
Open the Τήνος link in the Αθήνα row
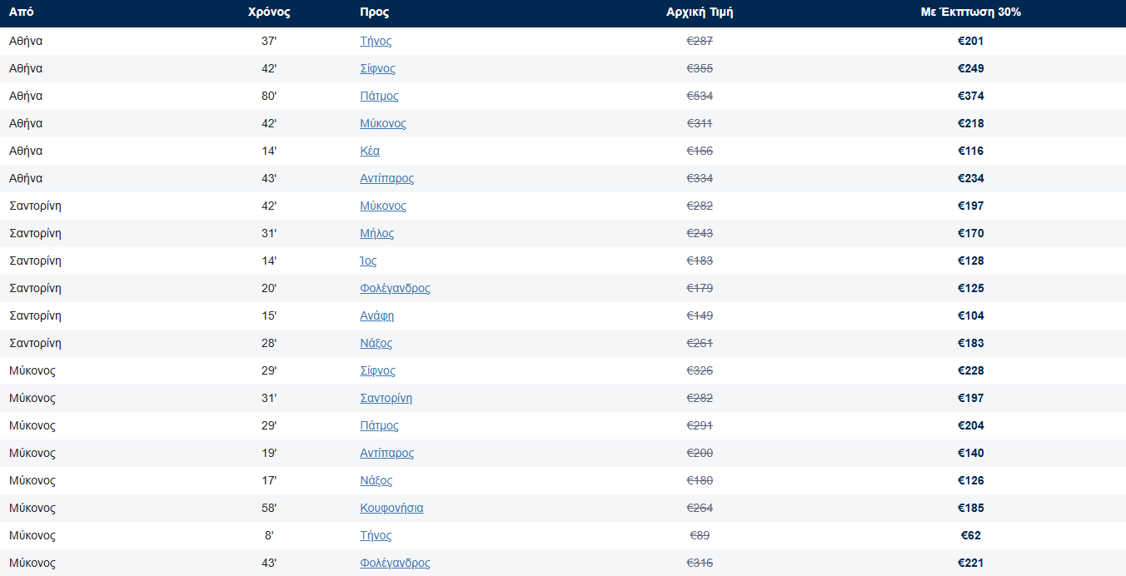(376, 41)
